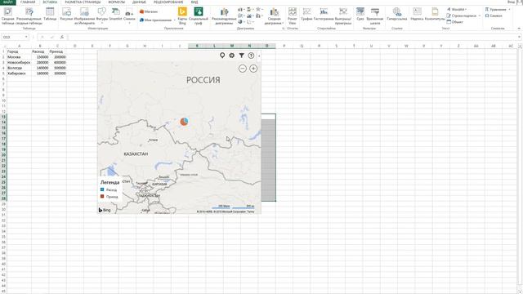Select the Приход header cell
Viewport: 523px width, 294px height.
(x=57, y=51)
